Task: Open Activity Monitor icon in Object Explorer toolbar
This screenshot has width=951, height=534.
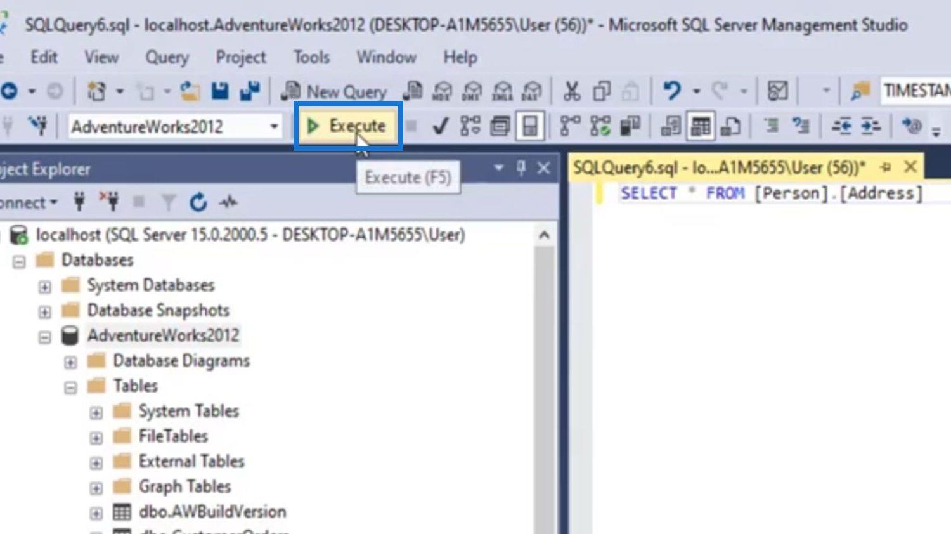Action: (x=228, y=203)
